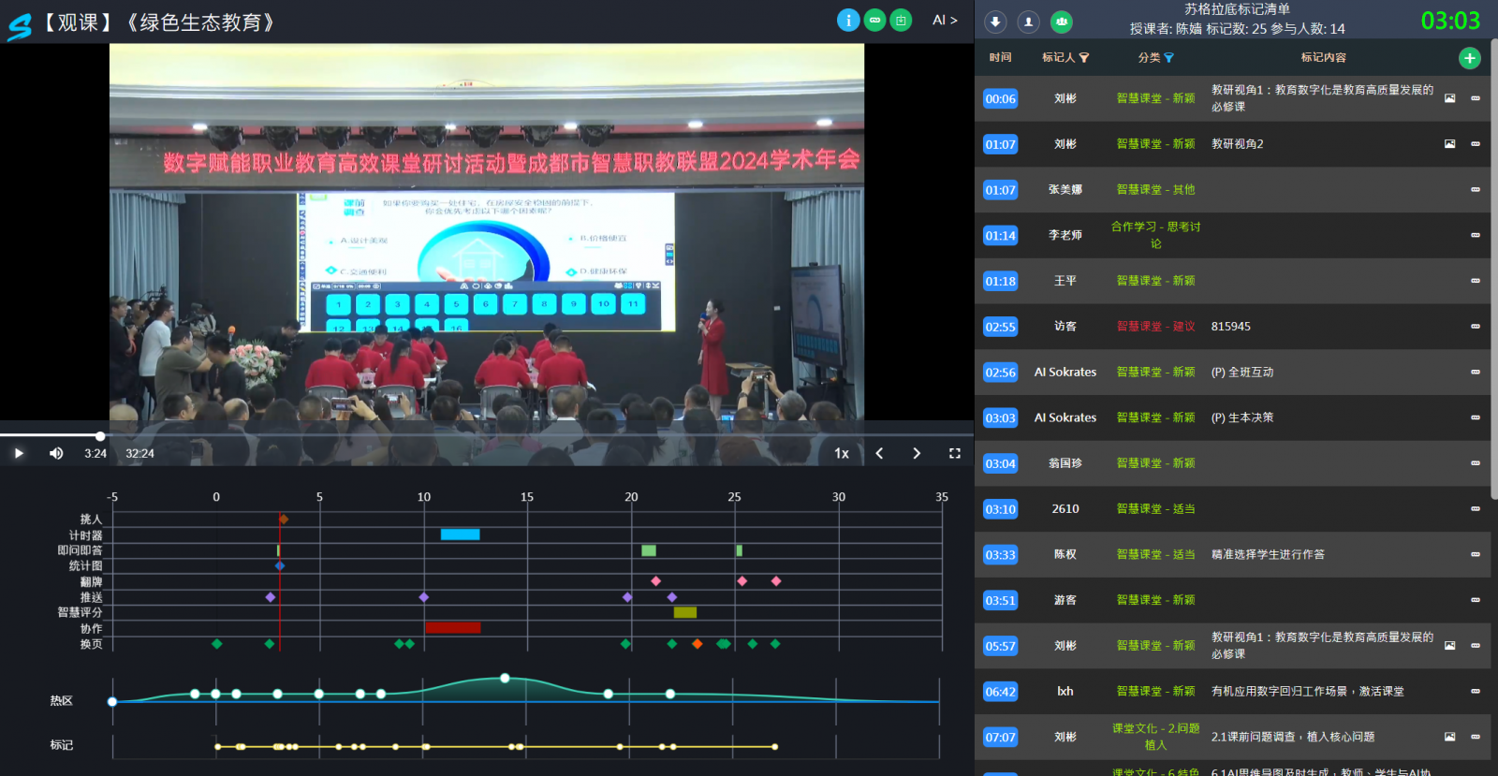Click the green export icon beside link
The image size is (1498, 776).
(901, 20)
